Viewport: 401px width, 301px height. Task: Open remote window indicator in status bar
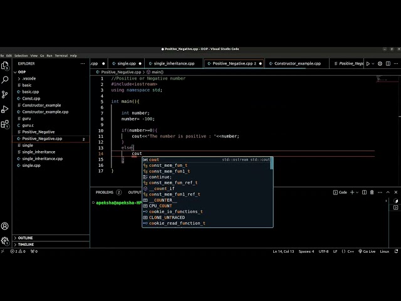click(x=3, y=251)
